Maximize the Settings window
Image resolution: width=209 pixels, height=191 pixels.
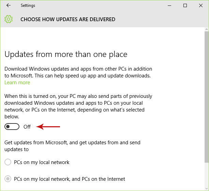click(185, 5)
